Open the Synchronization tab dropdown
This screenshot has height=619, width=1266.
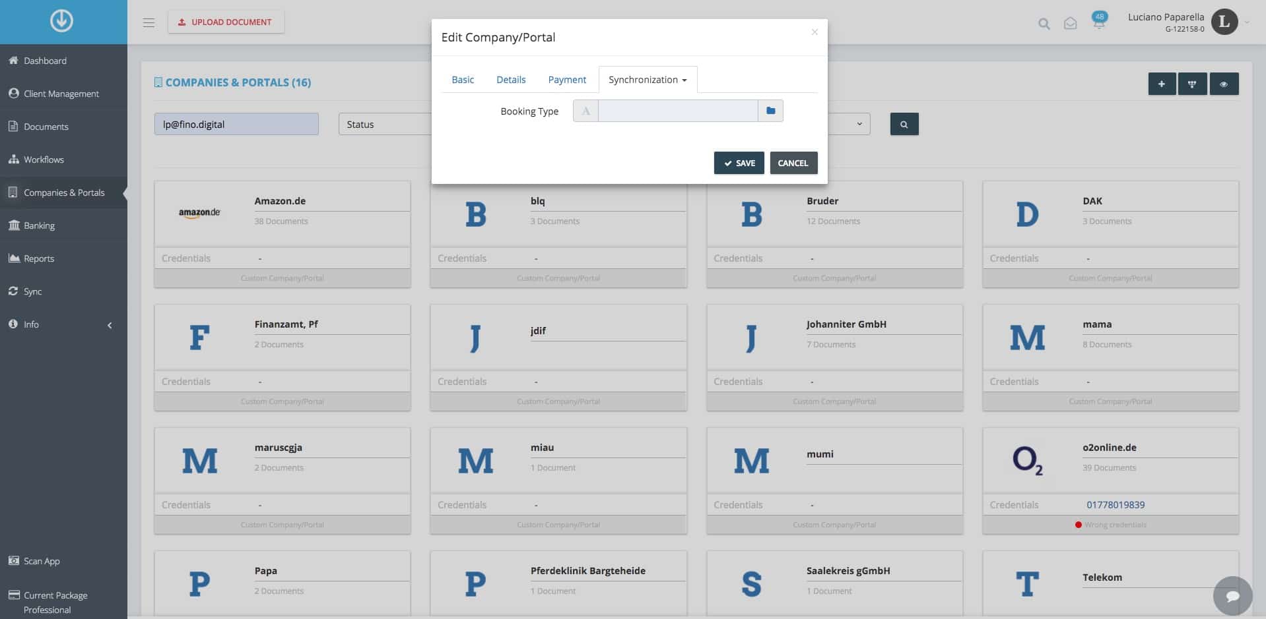click(648, 79)
